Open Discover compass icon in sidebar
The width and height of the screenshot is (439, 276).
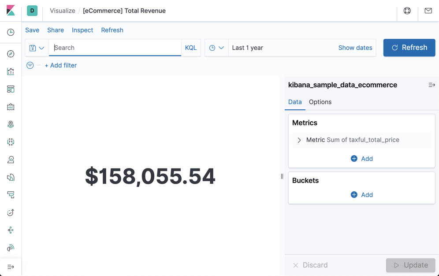11,54
